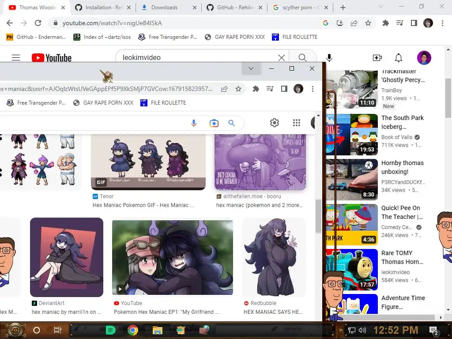452x339 pixels.
Task: Open Extensions puzzle in front Chrome window
Action: tap(256, 89)
